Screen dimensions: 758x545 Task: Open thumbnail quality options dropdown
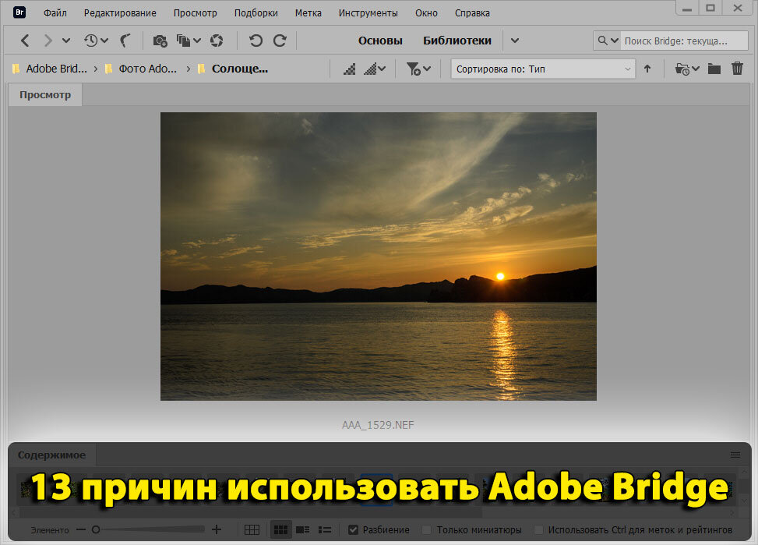pyautogui.click(x=375, y=69)
